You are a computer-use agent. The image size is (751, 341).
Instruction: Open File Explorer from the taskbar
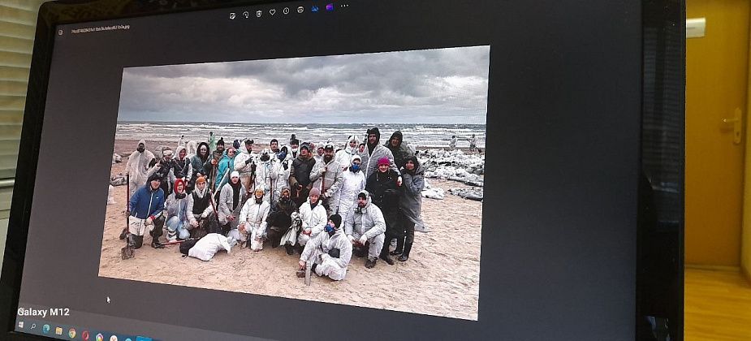coord(58,330)
